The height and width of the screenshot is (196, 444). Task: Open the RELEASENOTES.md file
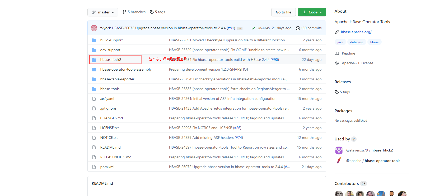pos(116,157)
